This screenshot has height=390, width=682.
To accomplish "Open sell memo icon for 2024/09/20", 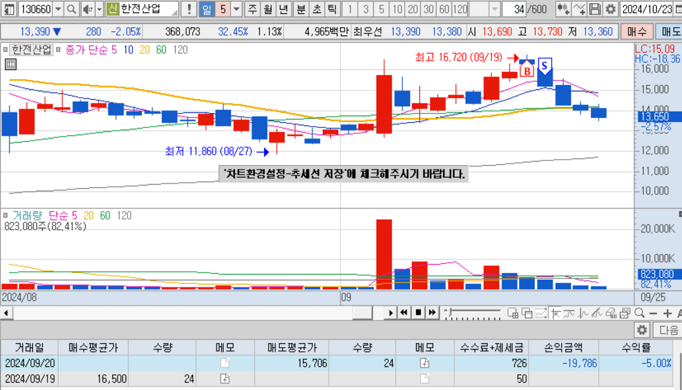I will [x=425, y=363].
